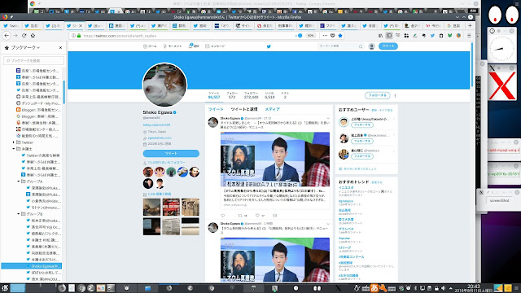Reply to the first tweet

click(223, 216)
